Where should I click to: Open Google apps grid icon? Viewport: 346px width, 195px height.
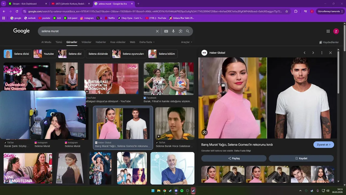(328, 31)
